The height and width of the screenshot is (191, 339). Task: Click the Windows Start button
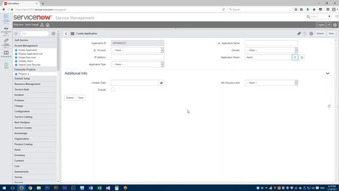[x=4, y=188]
